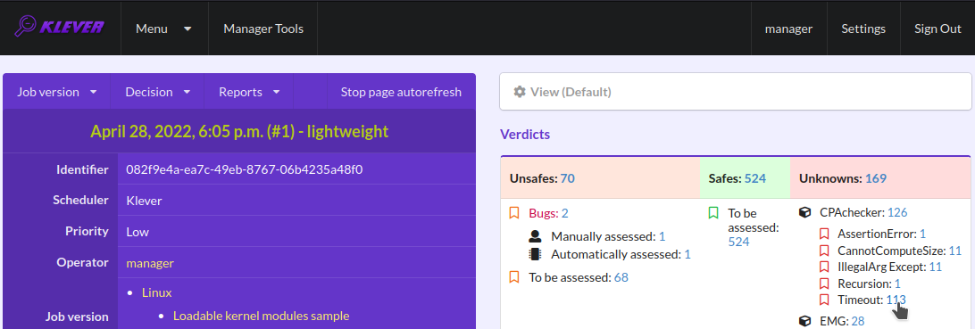Expand the Decision dropdown
975x329 pixels.
157,92
